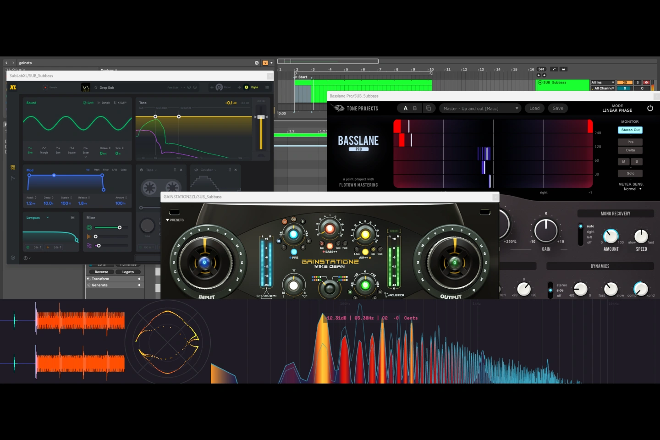Toggle the Tape effect power icon
The image size is (660, 440).
142,170
